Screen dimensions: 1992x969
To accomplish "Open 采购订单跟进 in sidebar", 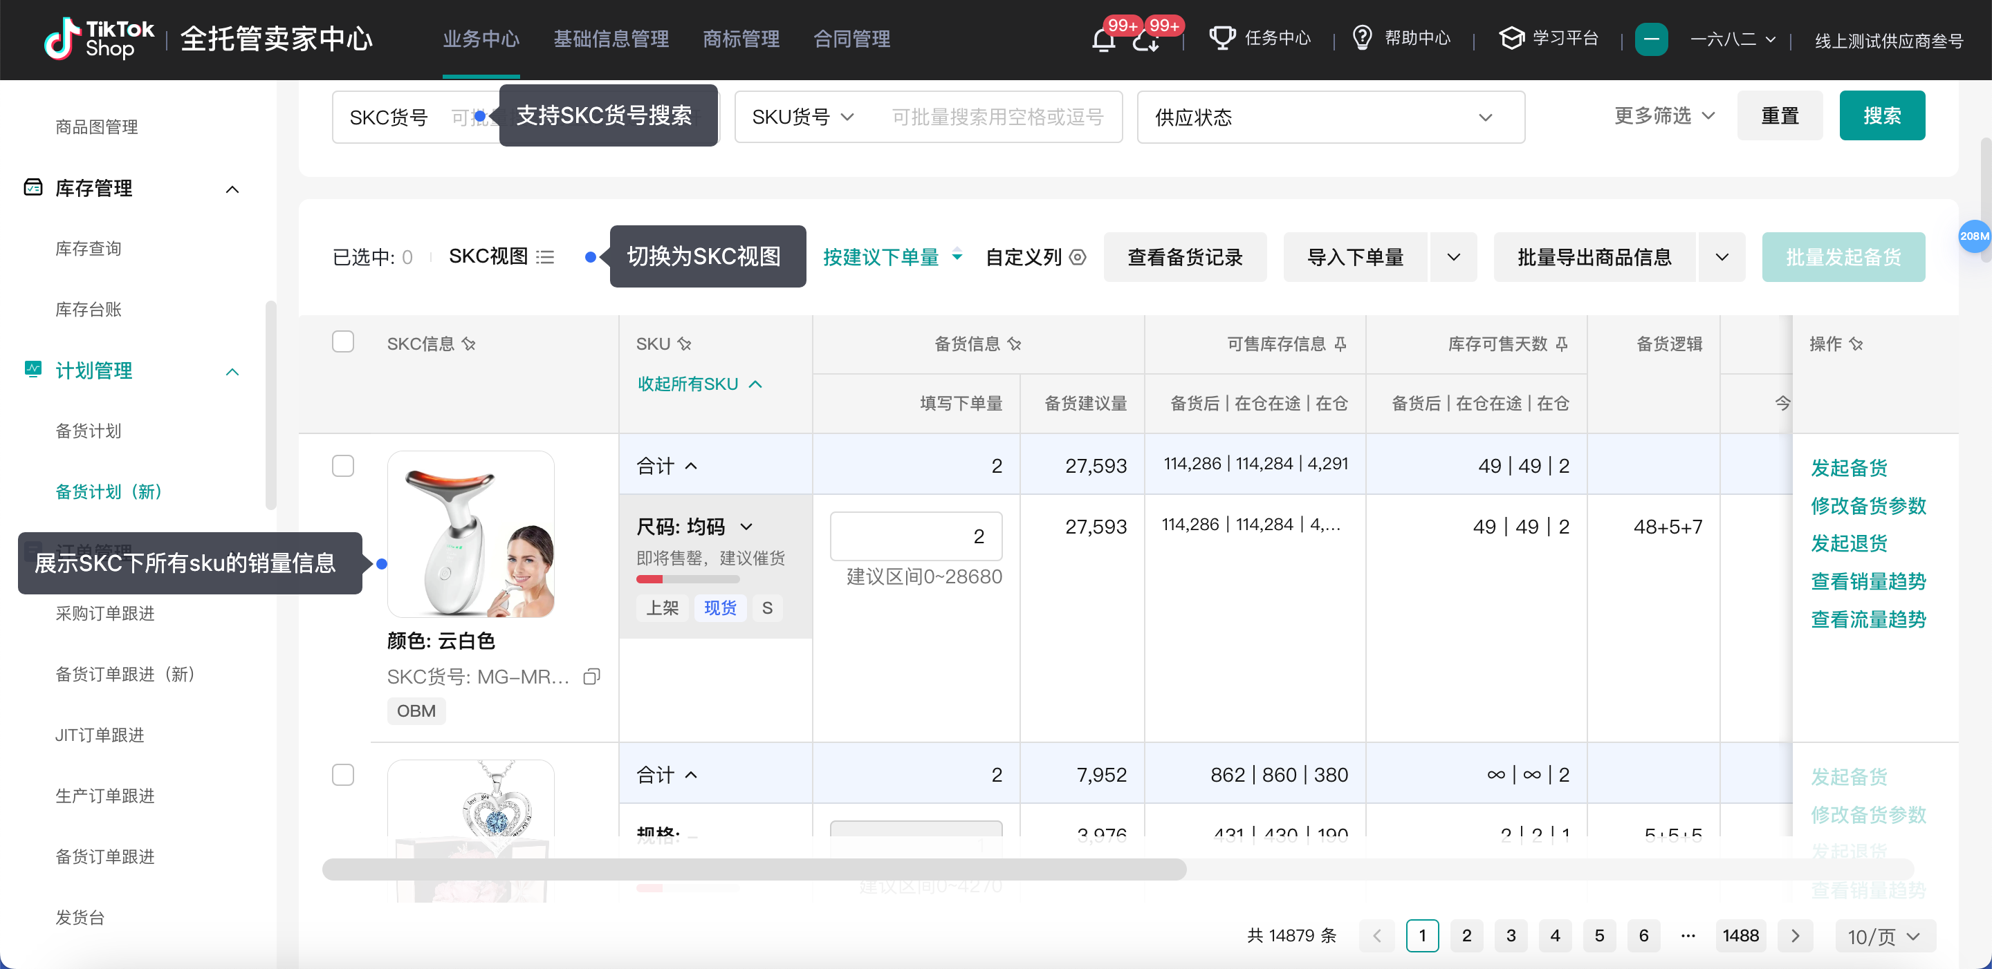I will pyautogui.click(x=104, y=614).
